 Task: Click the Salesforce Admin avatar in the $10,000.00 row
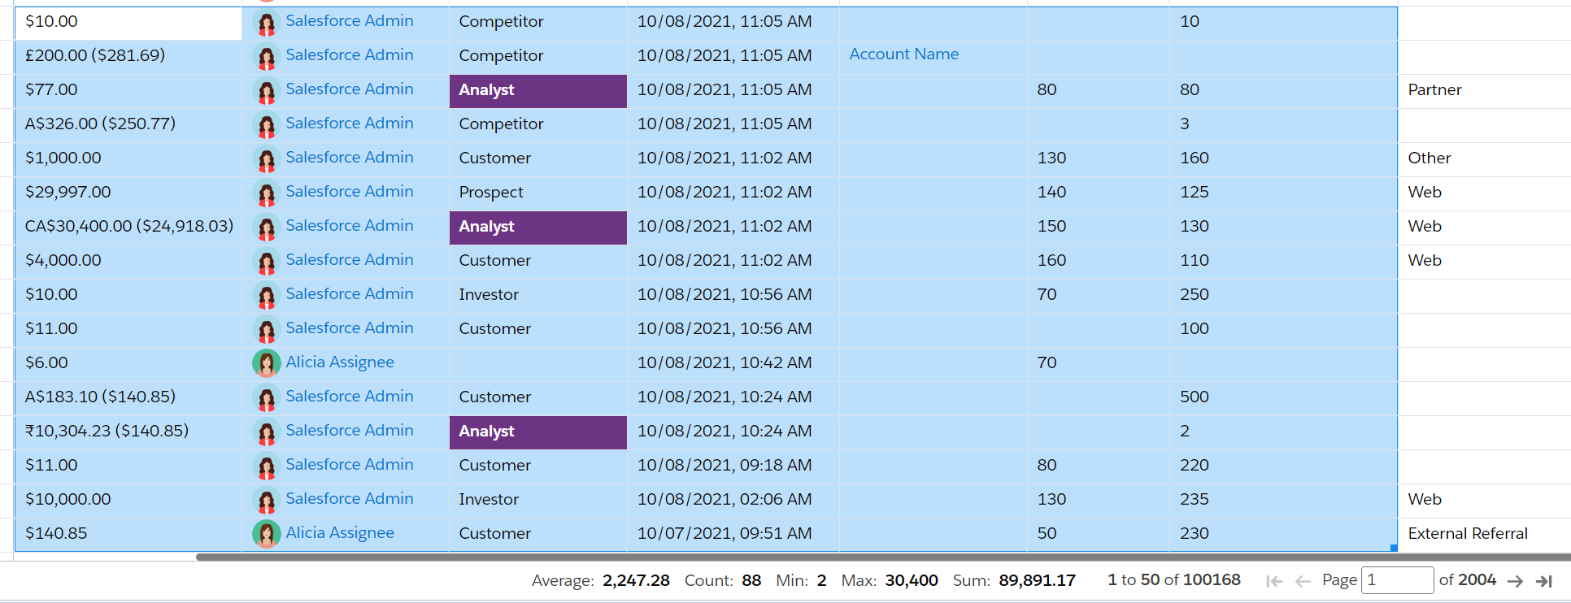[x=266, y=501]
